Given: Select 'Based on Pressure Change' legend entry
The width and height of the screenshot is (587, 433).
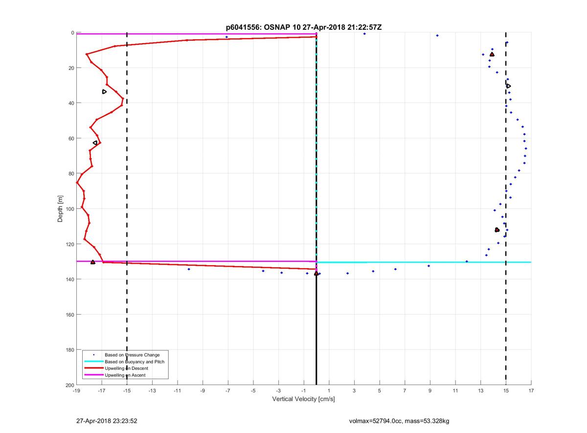Looking at the screenshot, I should click(x=132, y=354).
